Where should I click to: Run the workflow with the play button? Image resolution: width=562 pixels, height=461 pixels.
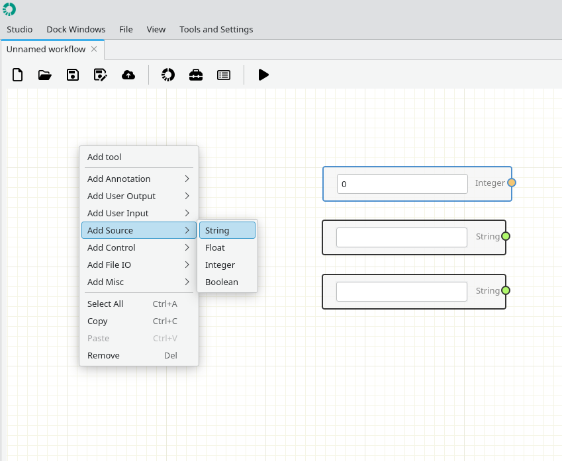[x=263, y=75]
